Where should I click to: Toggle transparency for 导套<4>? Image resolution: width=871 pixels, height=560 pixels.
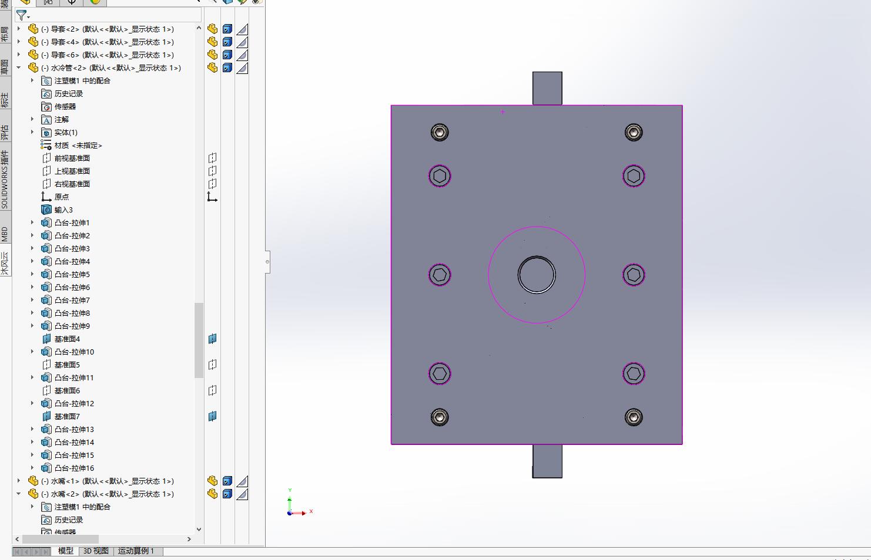(242, 42)
